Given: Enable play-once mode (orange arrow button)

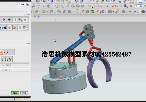Looking at the screenshot, I should tap(1, 52).
